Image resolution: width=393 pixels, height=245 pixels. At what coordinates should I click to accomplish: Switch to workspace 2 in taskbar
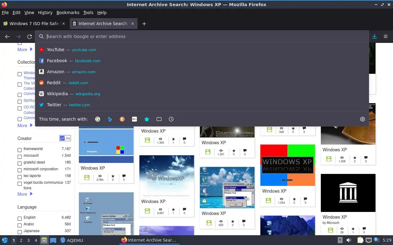tap(21, 240)
